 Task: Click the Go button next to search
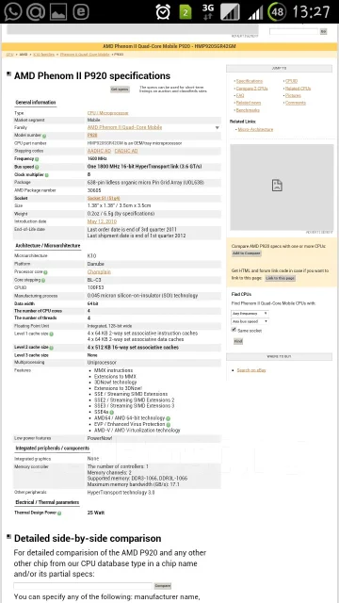pos(323,31)
